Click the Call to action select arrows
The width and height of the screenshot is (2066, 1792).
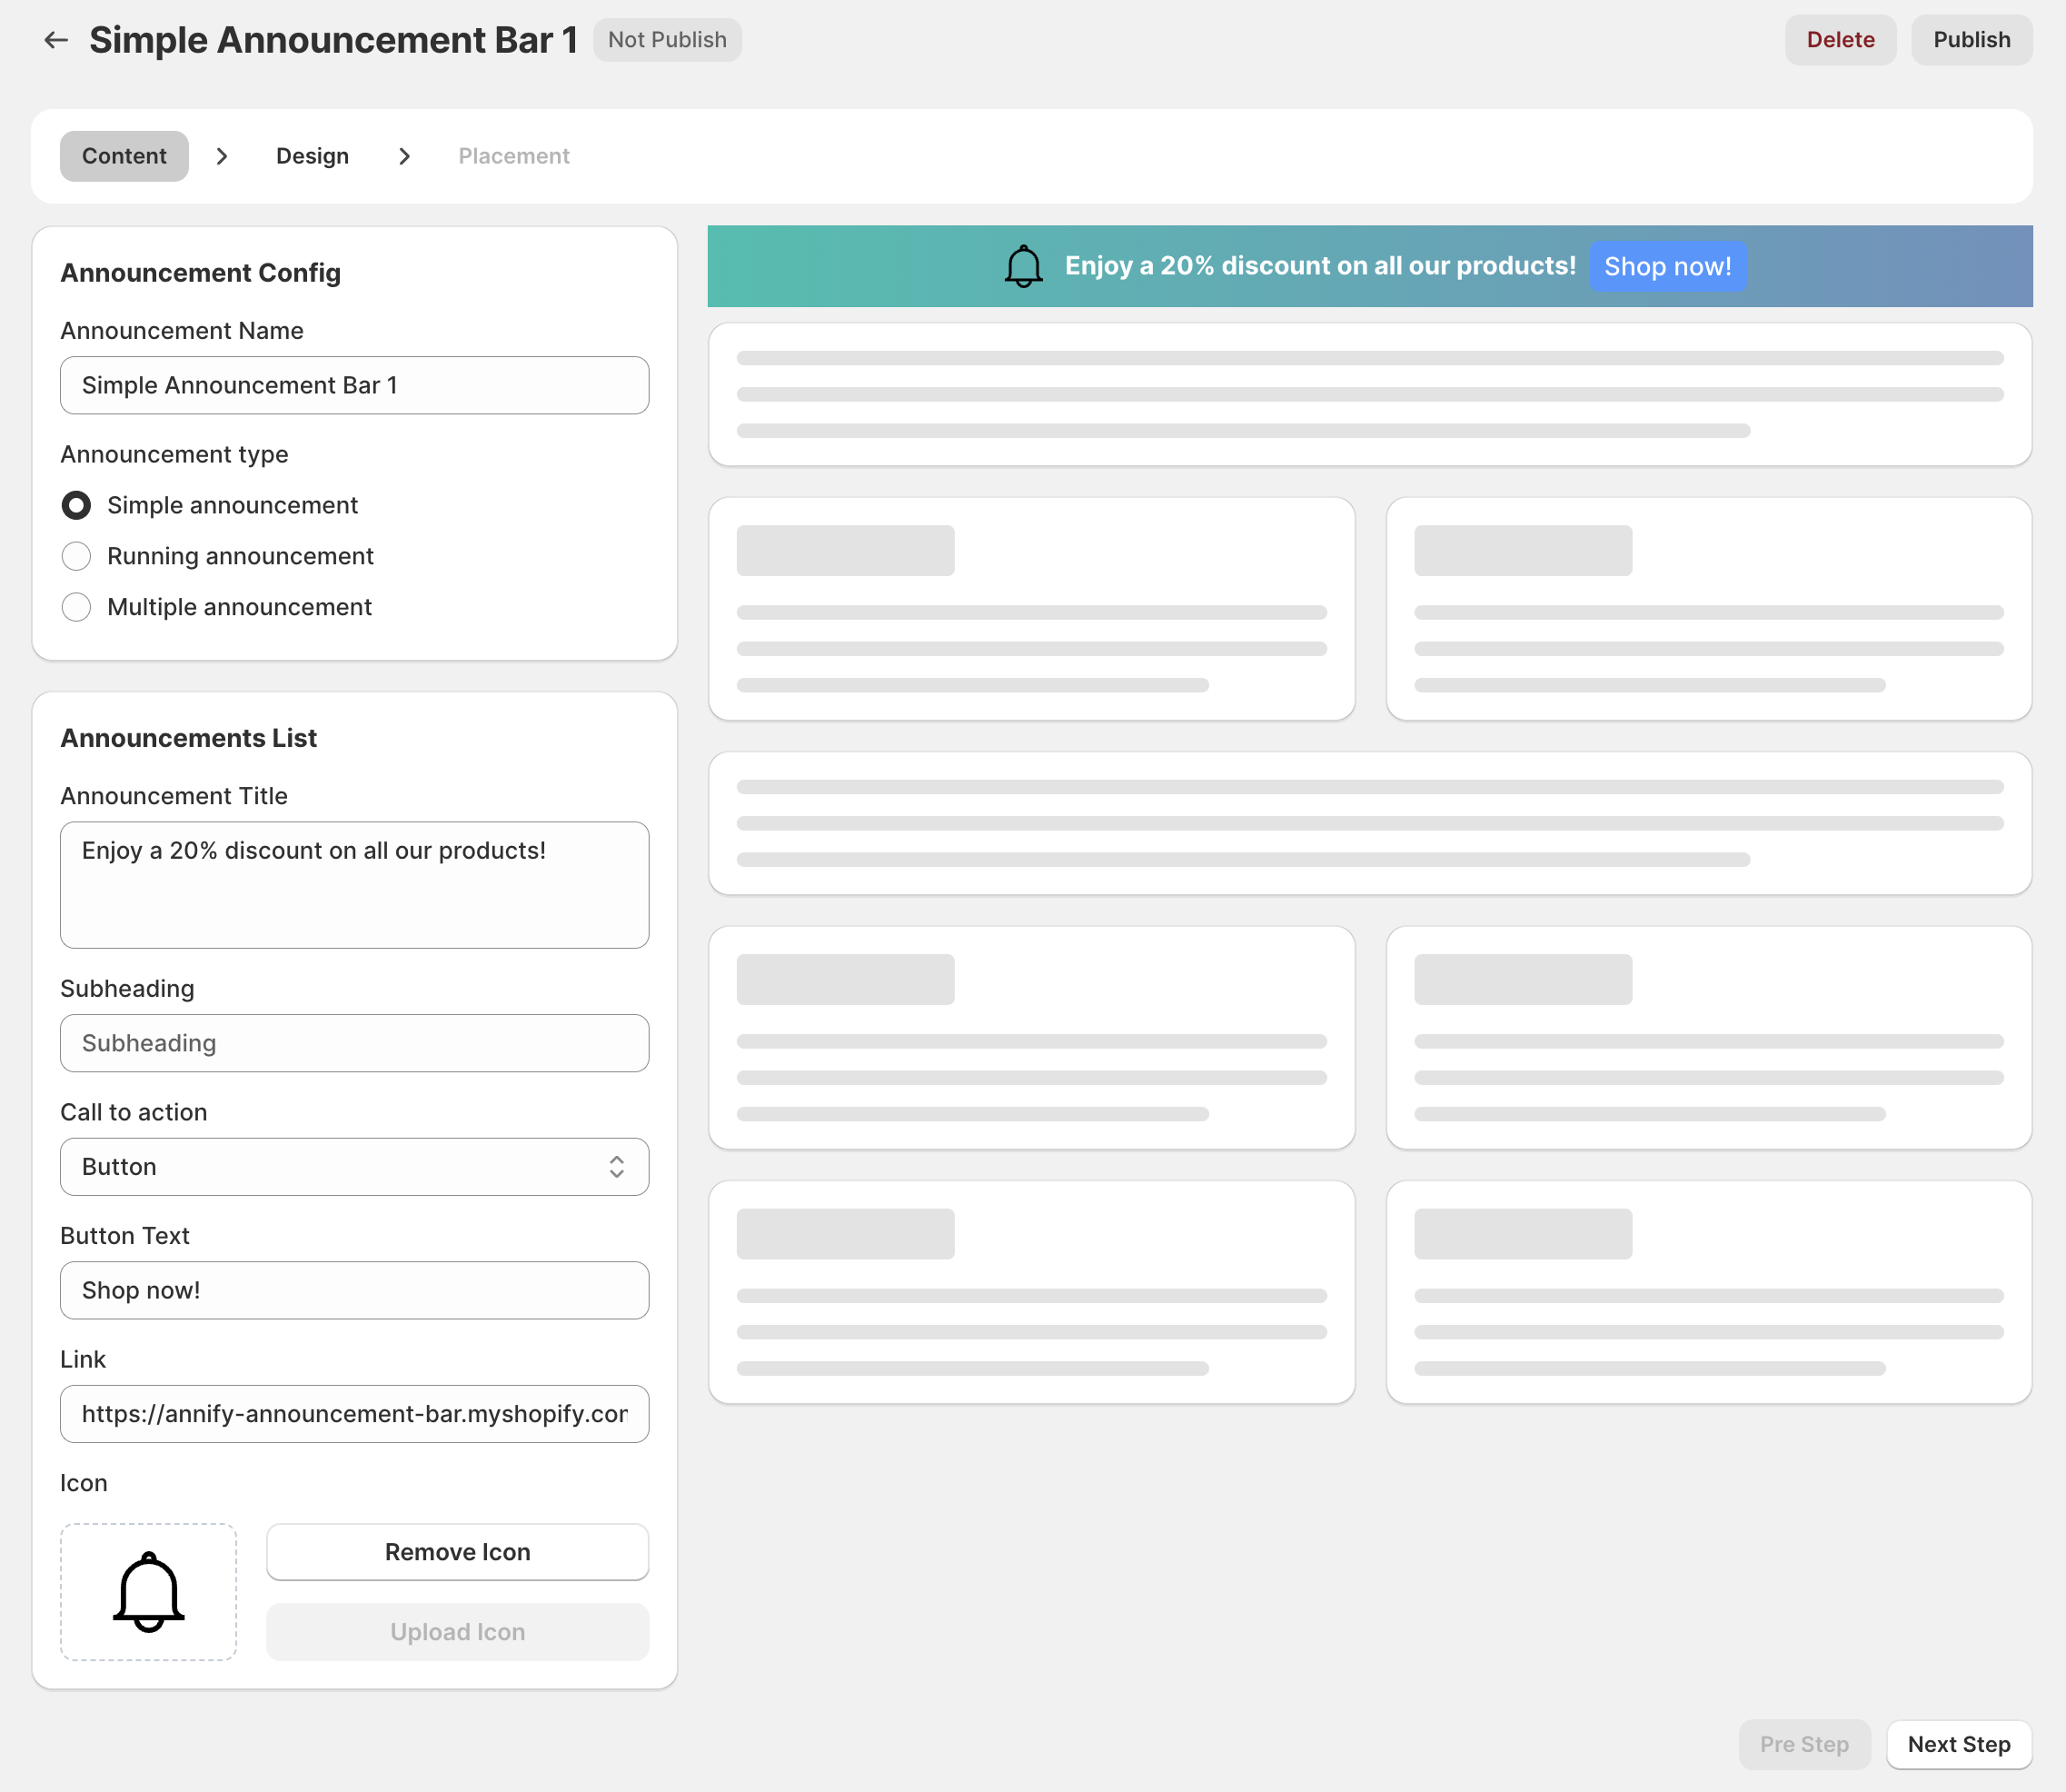click(x=616, y=1167)
